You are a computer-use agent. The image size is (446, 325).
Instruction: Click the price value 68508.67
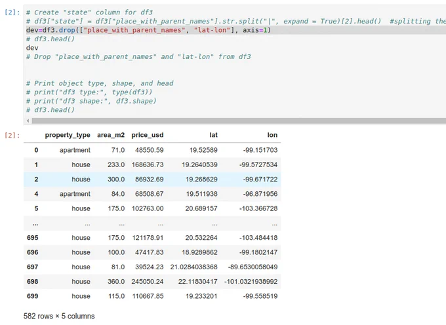pos(149,194)
